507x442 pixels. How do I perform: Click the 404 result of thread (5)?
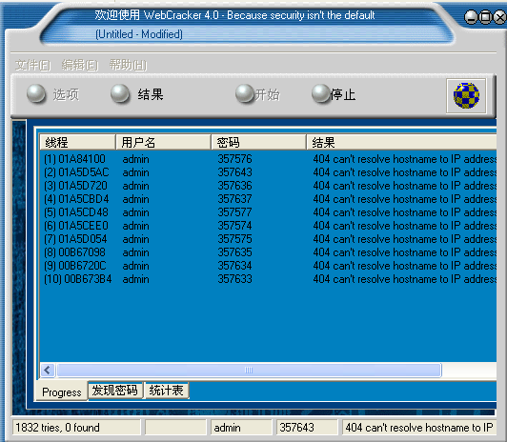coord(404,212)
